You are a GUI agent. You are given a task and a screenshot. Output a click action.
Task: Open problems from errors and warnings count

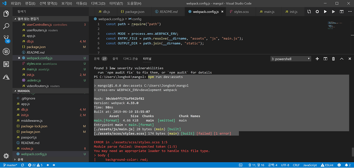click(35, 165)
